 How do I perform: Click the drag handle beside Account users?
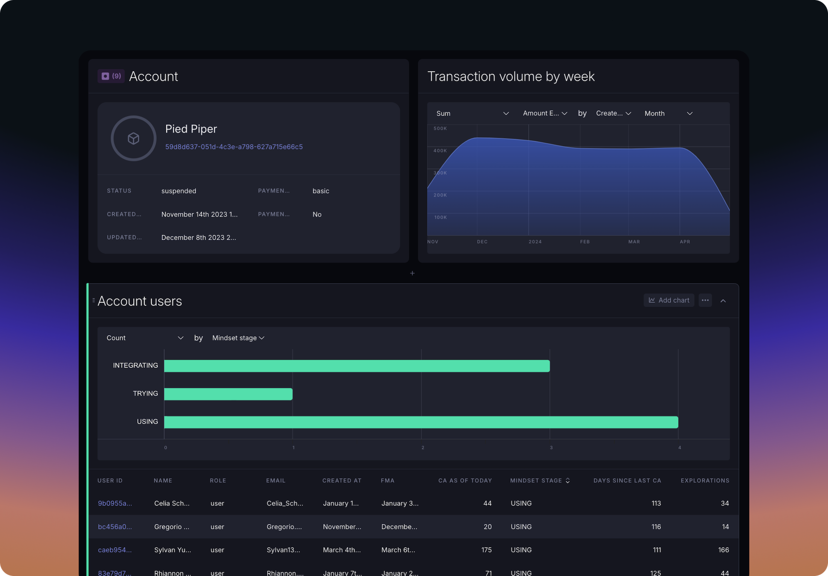(93, 300)
